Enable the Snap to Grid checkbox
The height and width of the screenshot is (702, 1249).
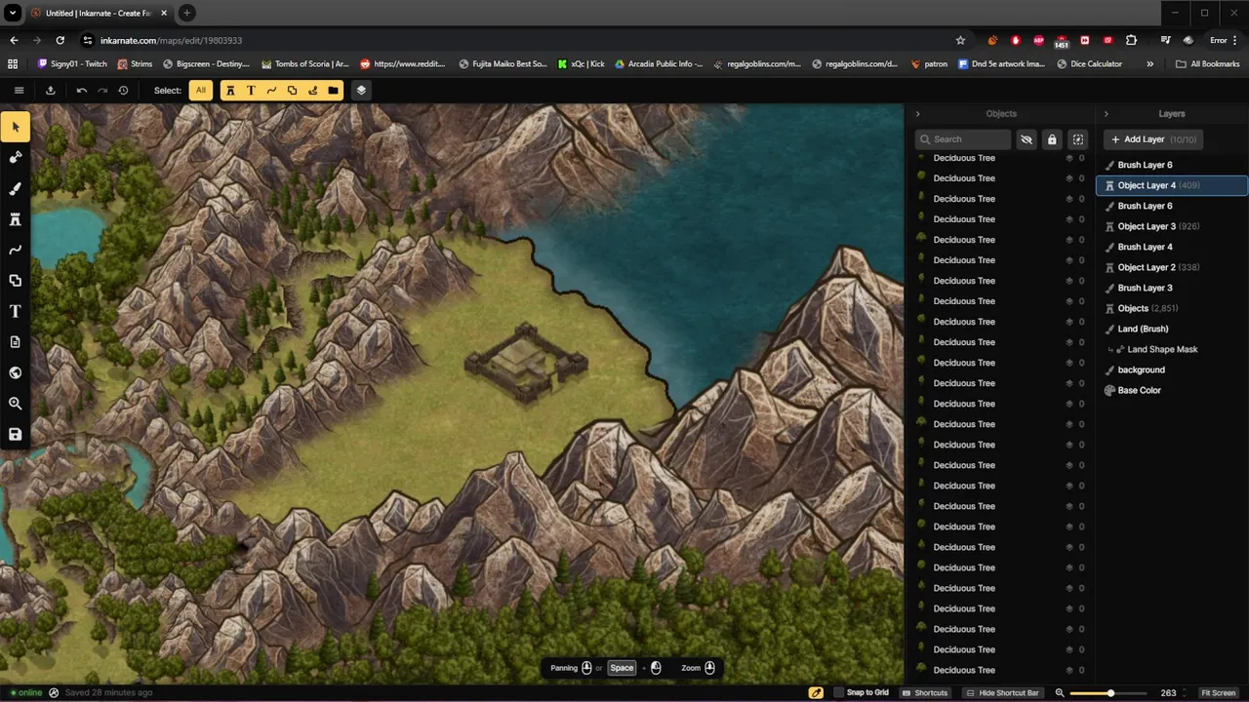click(838, 692)
